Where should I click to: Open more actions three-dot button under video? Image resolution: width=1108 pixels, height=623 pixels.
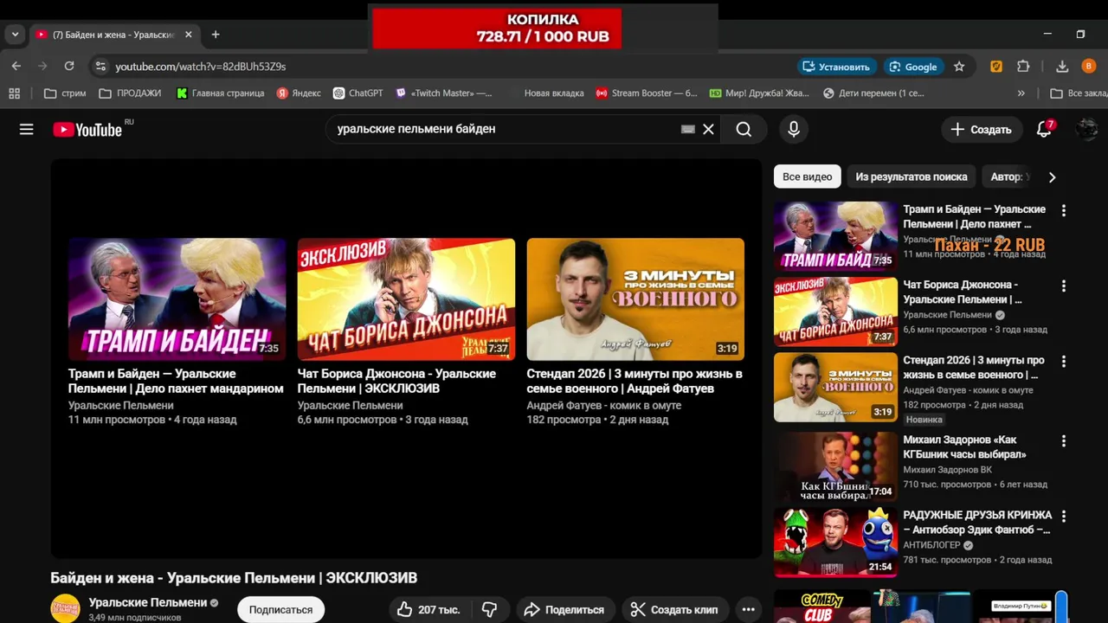[749, 610]
